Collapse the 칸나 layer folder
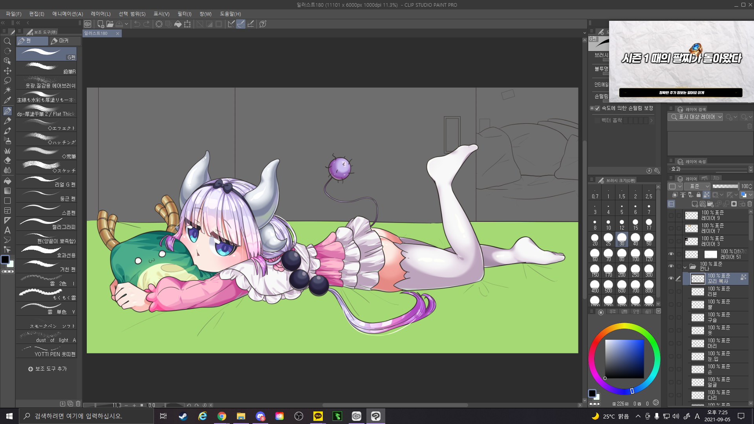This screenshot has width=754, height=424. 685,267
